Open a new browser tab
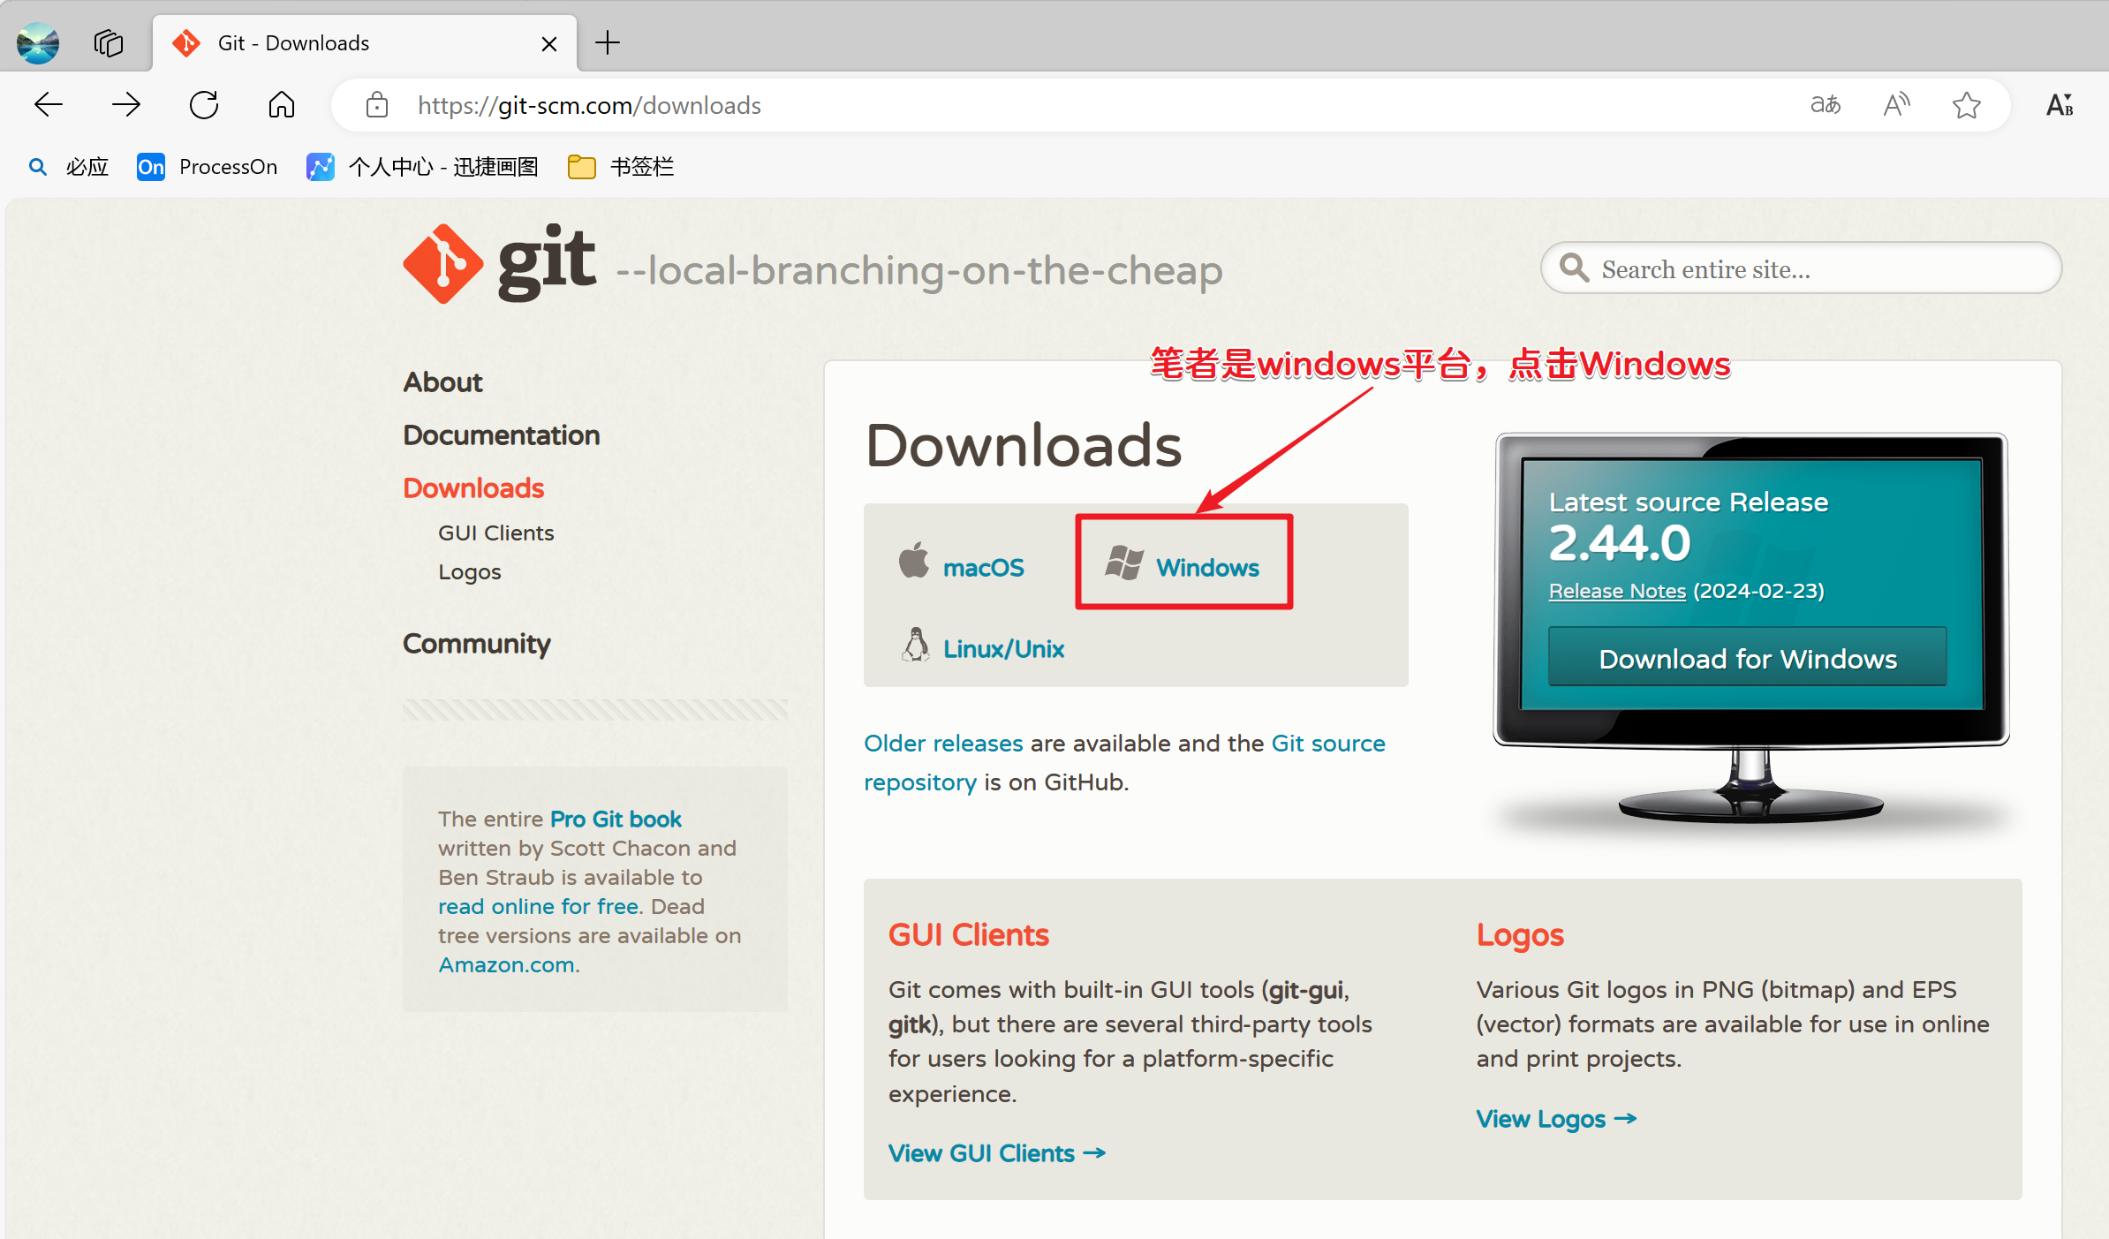The image size is (2109, 1239). [608, 42]
